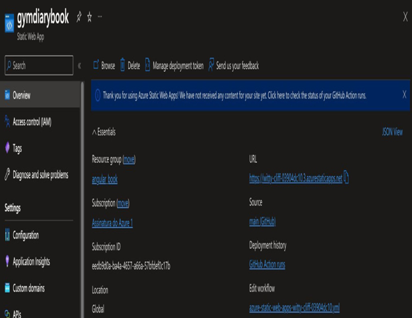
Task: Collapse the sidebar with double chevron
Action: point(79,65)
